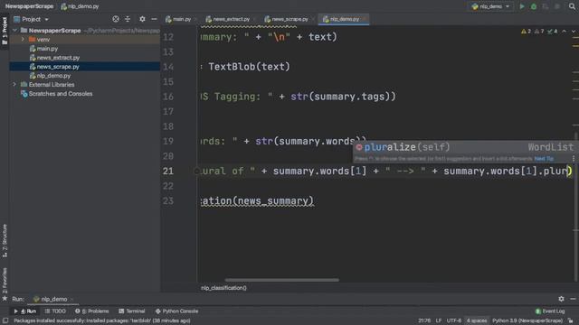Open Run panel settings gear
The width and height of the screenshot is (579, 325).
coord(561,299)
